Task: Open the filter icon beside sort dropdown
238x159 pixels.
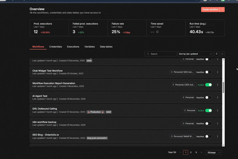Action: pyautogui.click(x=217, y=54)
